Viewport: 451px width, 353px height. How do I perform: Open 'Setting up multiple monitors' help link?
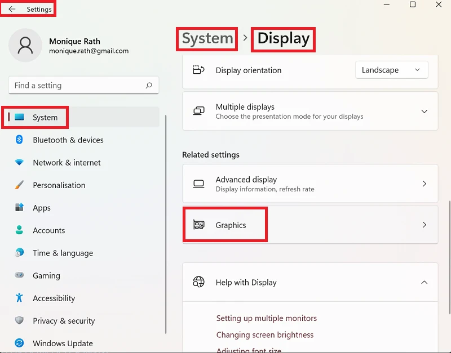[x=266, y=318]
